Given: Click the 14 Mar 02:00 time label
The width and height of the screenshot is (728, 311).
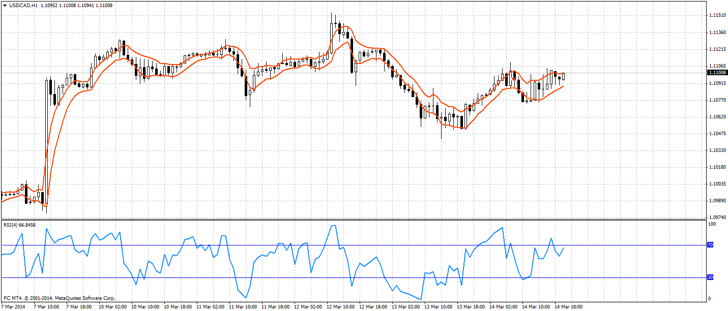Looking at the screenshot, I should pyautogui.click(x=504, y=307).
